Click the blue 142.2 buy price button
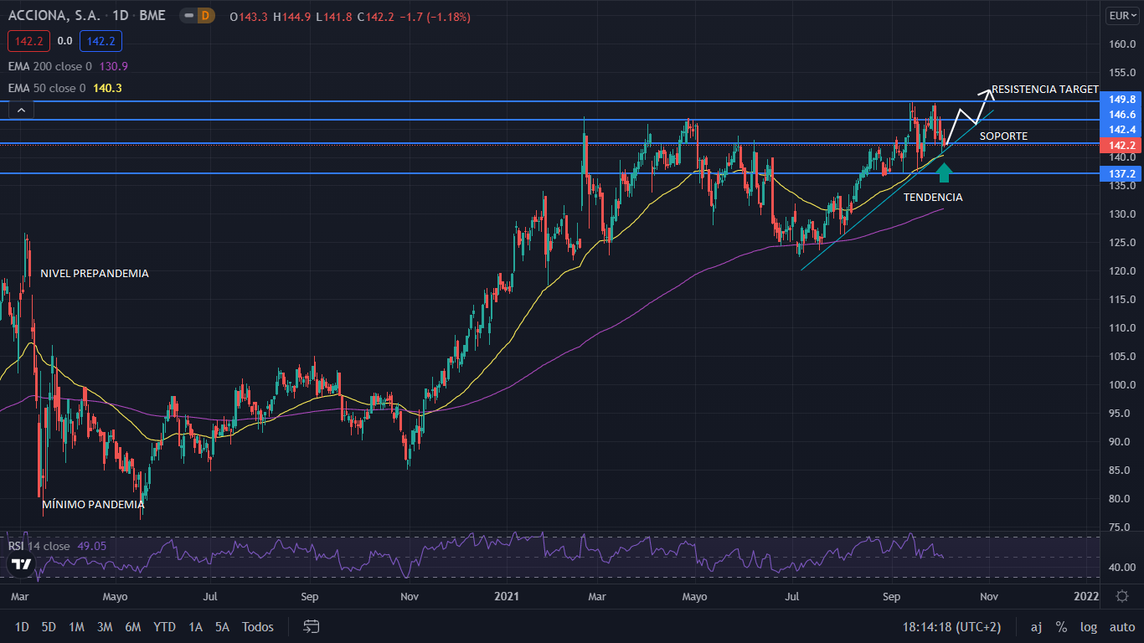 pos(100,40)
